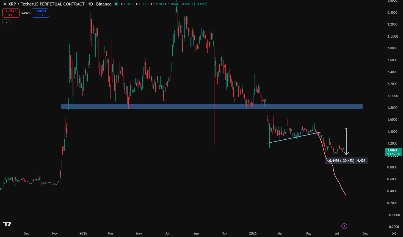Image resolution: width=403 pixels, height=237 pixels.
Task: Click the 1.8000 price axis label
Action: coord(392,108)
